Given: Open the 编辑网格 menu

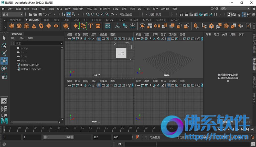Looking at the screenshot, I should coord(78,9).
